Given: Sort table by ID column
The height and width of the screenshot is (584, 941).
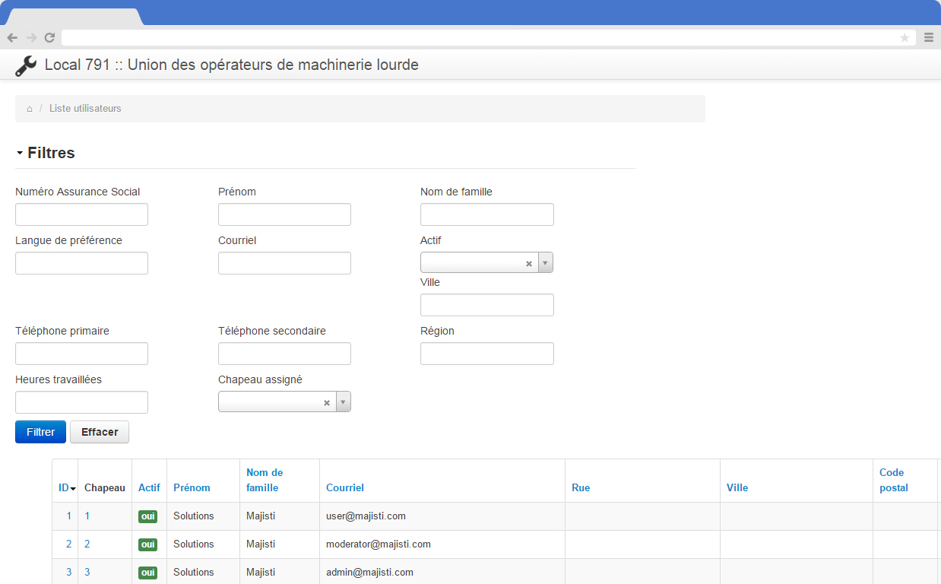Looking at the screenshot, I should (66, 487).
